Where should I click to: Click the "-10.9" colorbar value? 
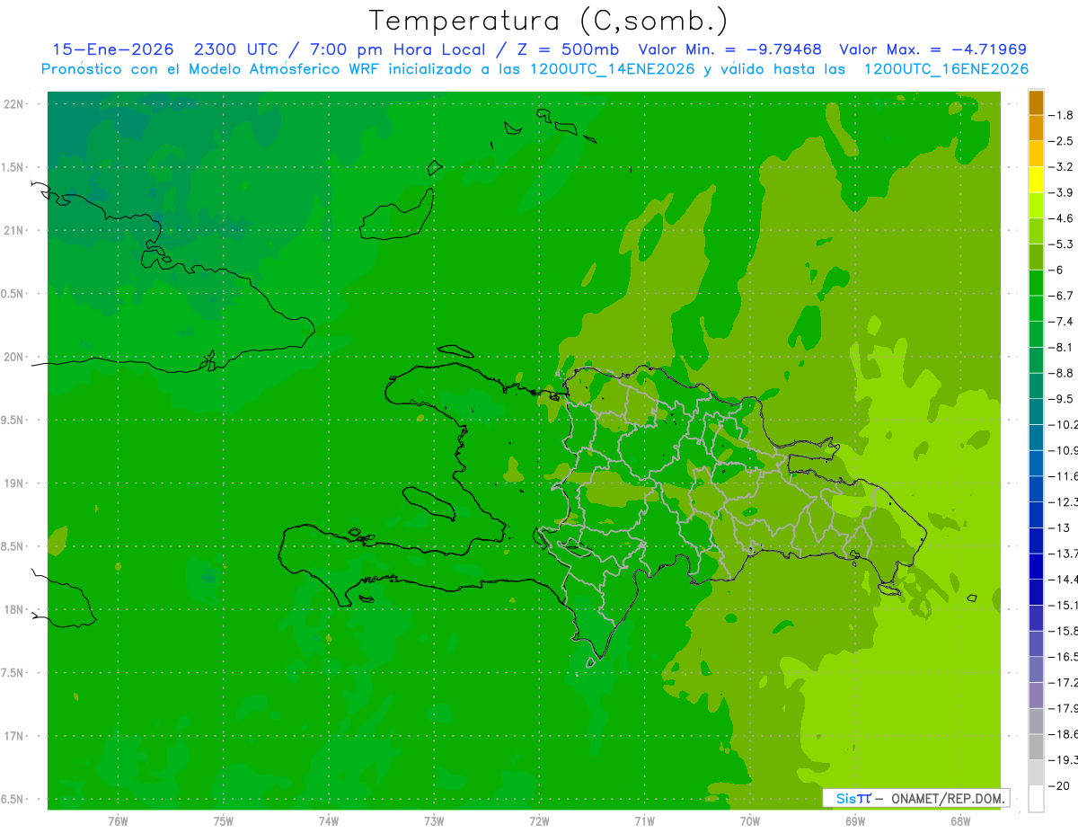tap(1064, 450)
